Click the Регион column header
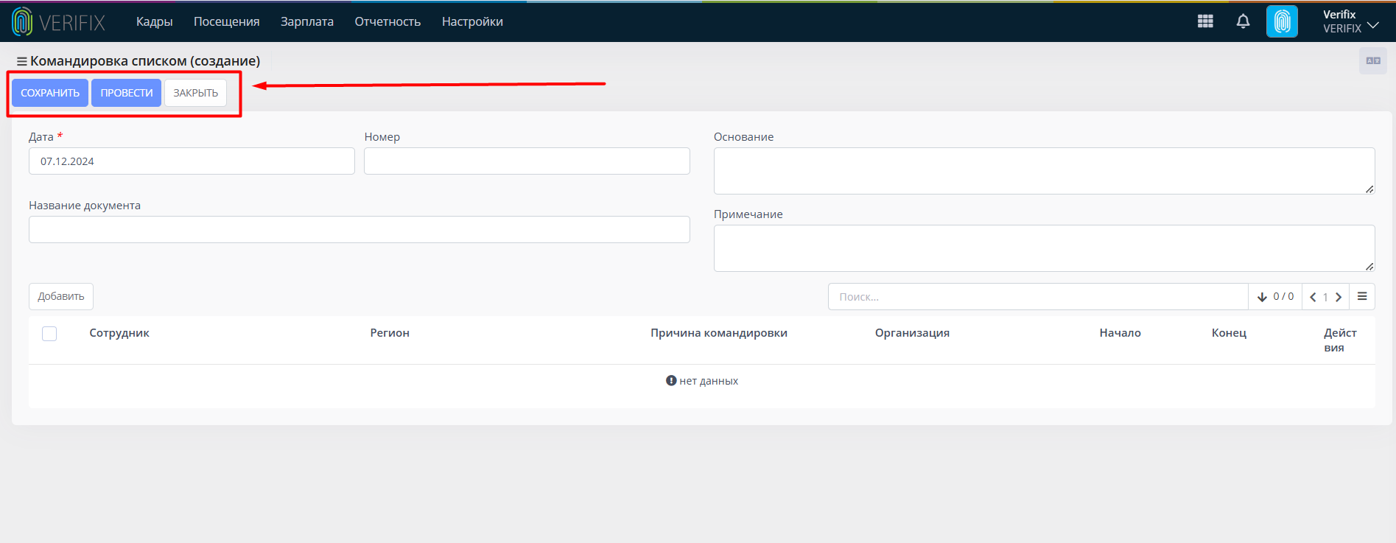This screenshot has width=1396, height=543. click(390, 333)
